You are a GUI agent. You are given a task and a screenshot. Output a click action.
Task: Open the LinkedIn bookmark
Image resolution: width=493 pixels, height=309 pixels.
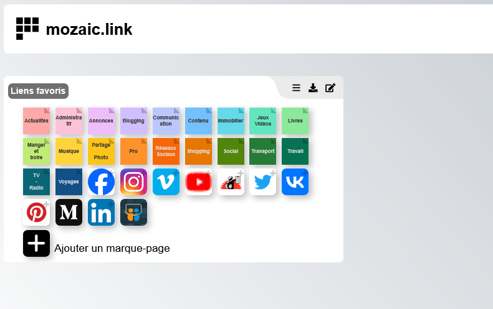pos(101,212)
